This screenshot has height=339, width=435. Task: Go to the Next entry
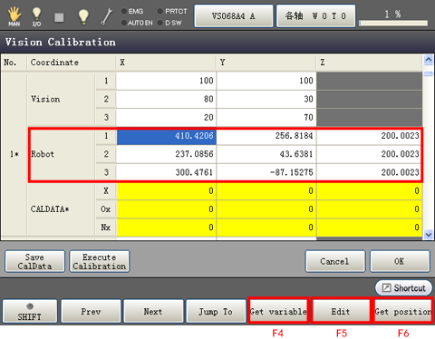click(x=153, y=311)
